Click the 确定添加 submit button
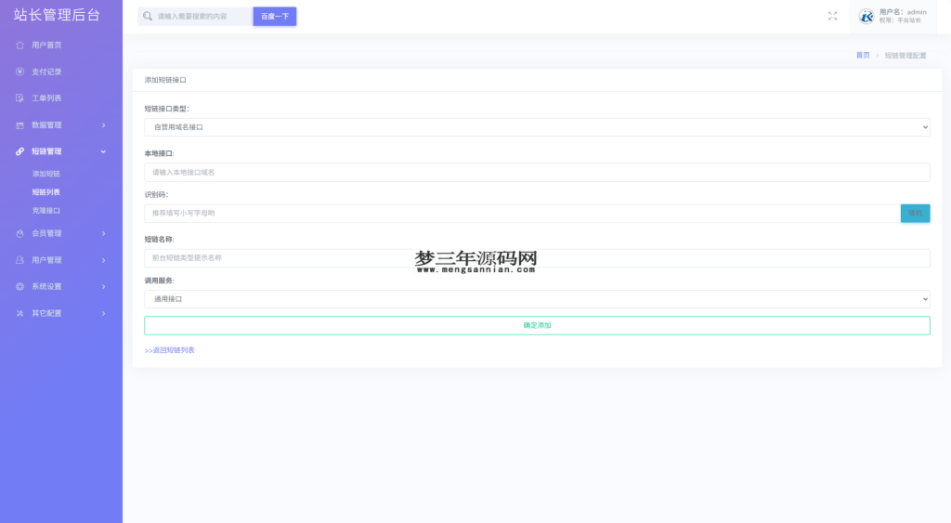951x523 pixels. click(537, 325)
